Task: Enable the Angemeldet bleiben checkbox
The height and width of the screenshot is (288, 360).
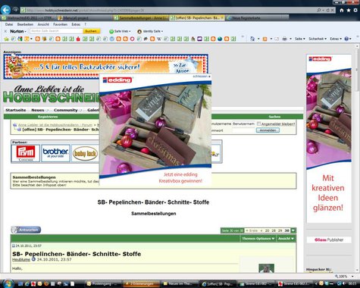Action: point(258,124)
